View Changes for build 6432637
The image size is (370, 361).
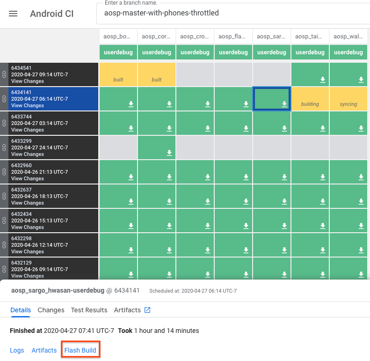28,203
